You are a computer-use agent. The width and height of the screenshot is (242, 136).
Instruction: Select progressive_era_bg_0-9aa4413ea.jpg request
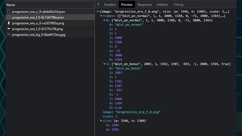(x=50, y=34)
